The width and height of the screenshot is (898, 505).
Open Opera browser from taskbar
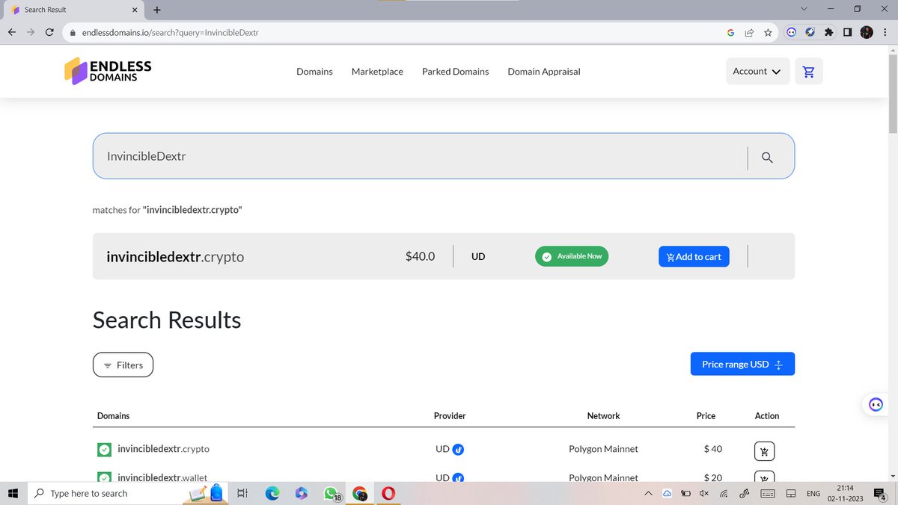[388, 493]
